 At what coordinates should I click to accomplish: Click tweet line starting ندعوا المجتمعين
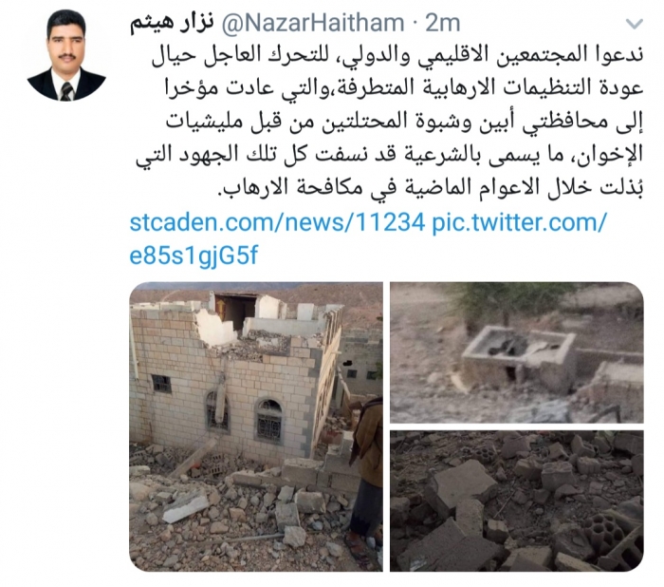click(397, 56)
